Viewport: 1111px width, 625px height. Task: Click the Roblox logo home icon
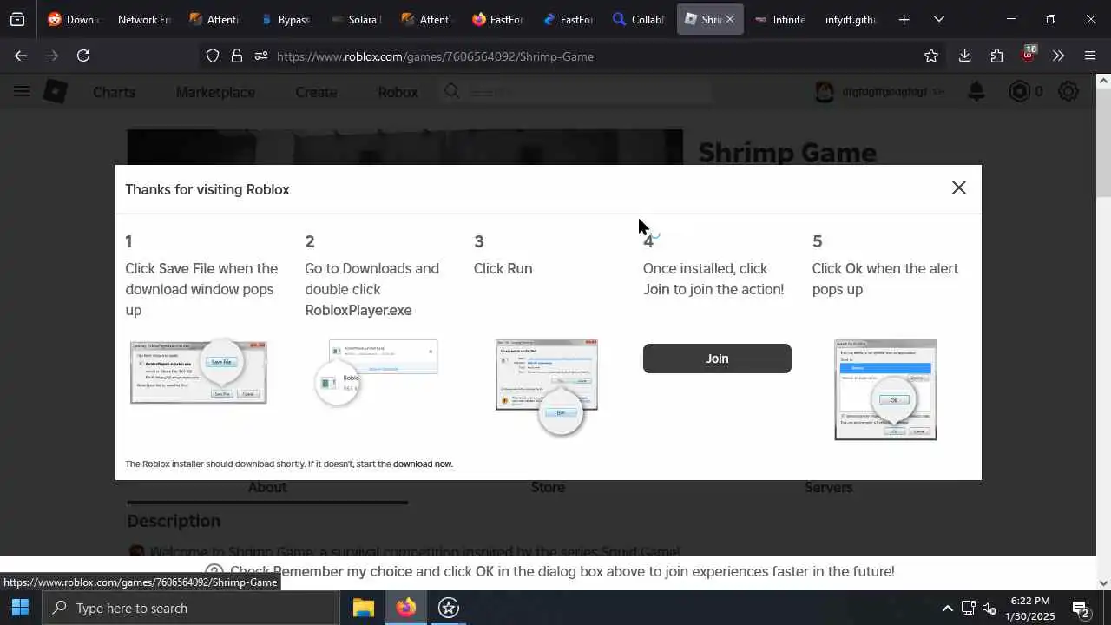point(56,91)
